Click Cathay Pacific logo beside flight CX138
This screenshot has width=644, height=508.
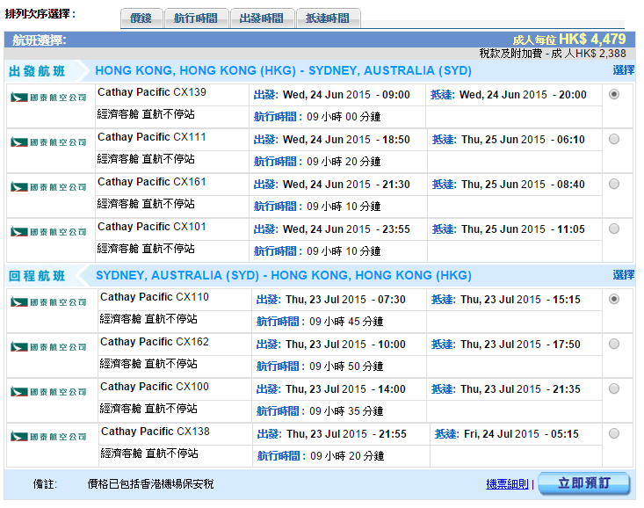point(48,437)
